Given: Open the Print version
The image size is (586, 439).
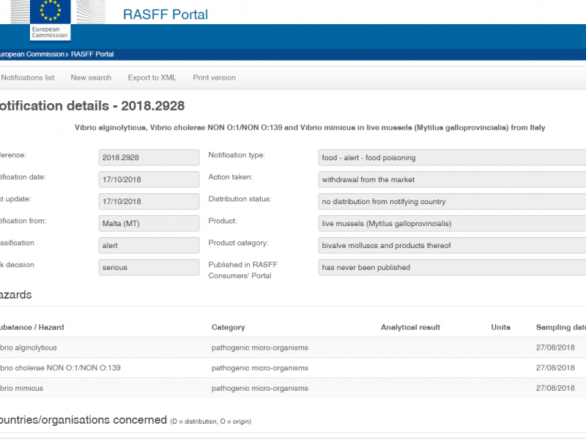Looking at the screenshot, I should (215, 78).
